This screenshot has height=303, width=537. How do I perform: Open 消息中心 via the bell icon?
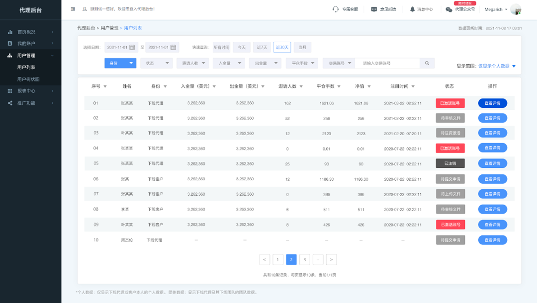[x=412, y=9]
